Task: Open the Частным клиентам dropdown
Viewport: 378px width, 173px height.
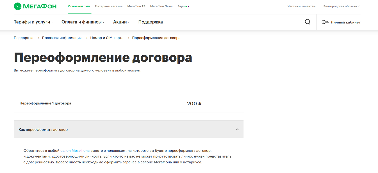Action: point(303,6)
